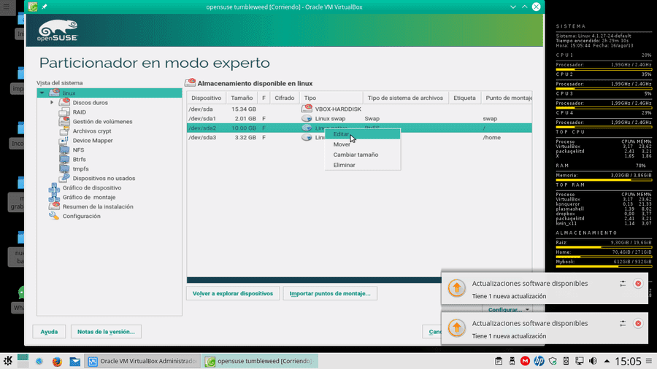Click Importar puntos de montaje button

click(330, 293)
